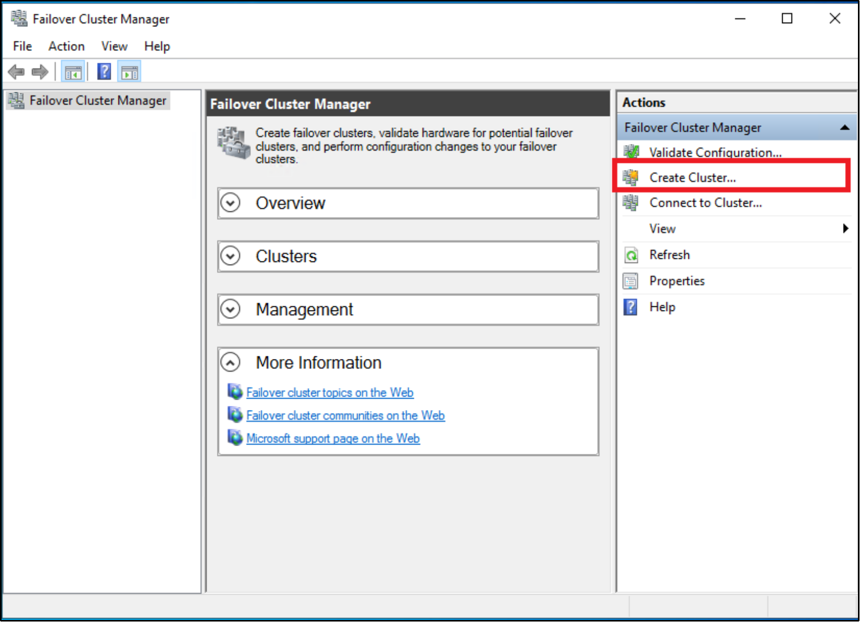
Task: Collapse the More Information section chevron
Action: click(x=230, y=363)
